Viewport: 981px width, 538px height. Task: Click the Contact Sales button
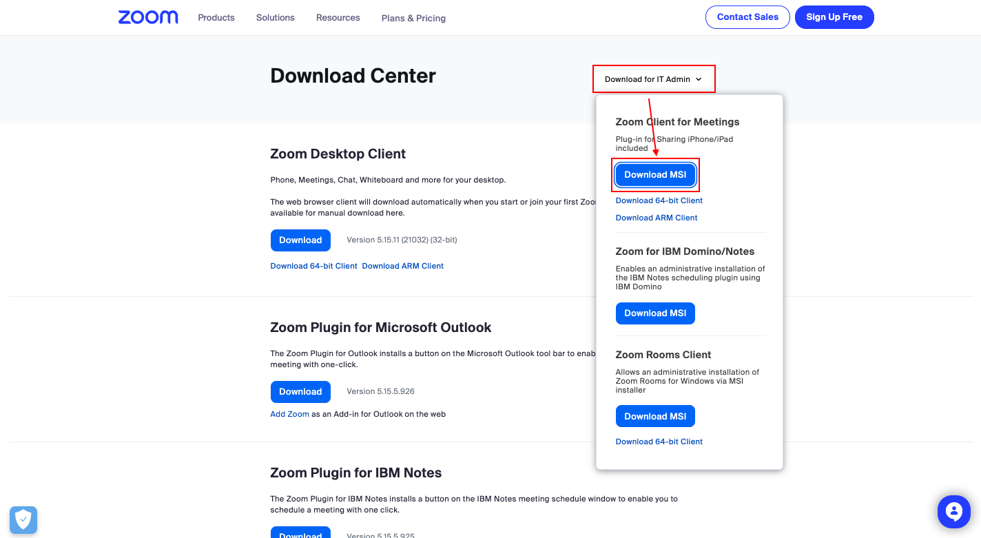tap(747, 17)
